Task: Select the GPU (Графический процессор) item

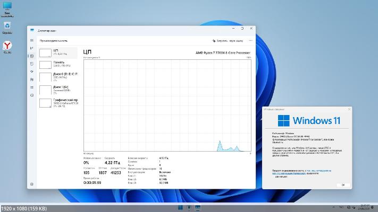Action: point(58,102)
